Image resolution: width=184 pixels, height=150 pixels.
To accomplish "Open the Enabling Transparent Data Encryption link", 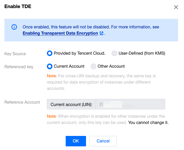I will [60, 33].
